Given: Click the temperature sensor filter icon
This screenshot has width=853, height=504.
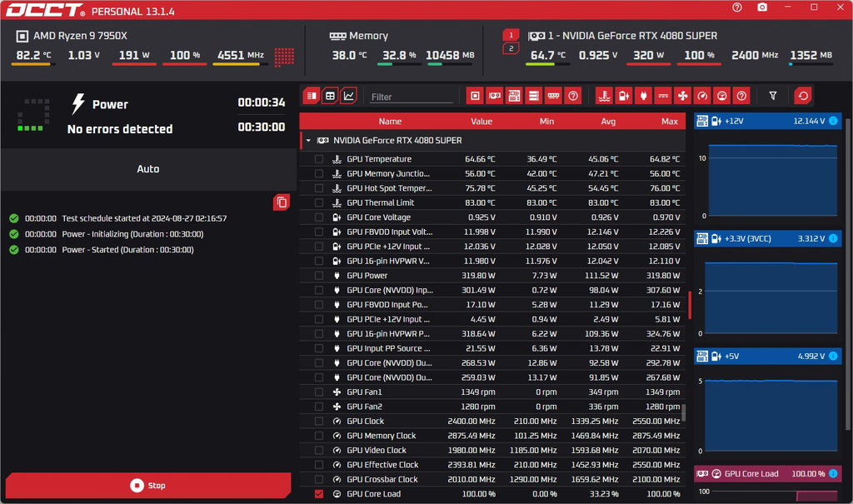Looking at the screenshot, I should pos(604,97).
